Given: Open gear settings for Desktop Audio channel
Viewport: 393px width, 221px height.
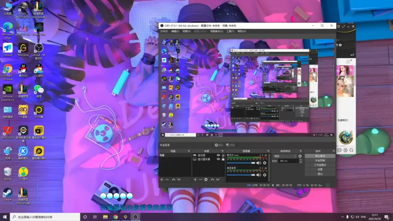Looking at the screenshot, I should coord(265,175).
